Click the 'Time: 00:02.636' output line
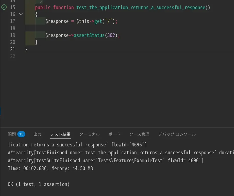This screenshot has width=234, height=196. click(x=50, y=168)
